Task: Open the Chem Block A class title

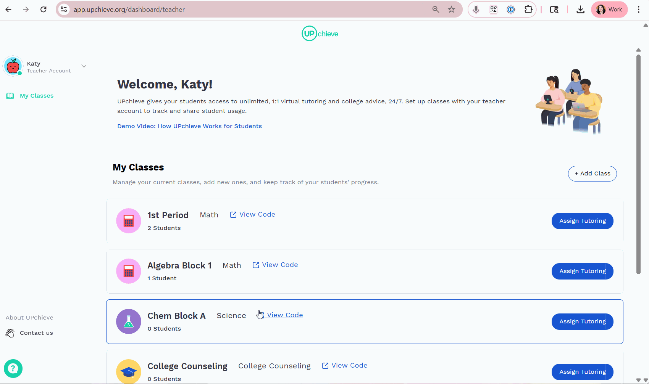Action: [176, 316]
